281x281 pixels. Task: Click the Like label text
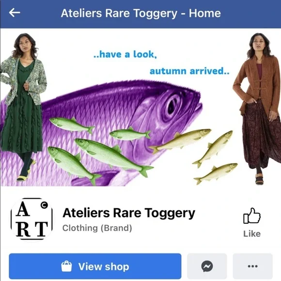[252, 234]
